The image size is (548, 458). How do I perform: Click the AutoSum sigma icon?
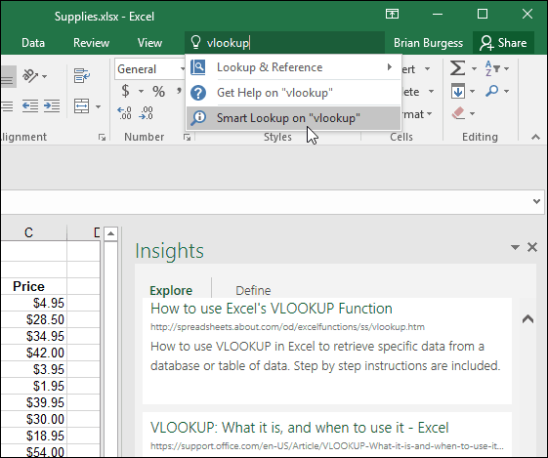tap(457, 68)
